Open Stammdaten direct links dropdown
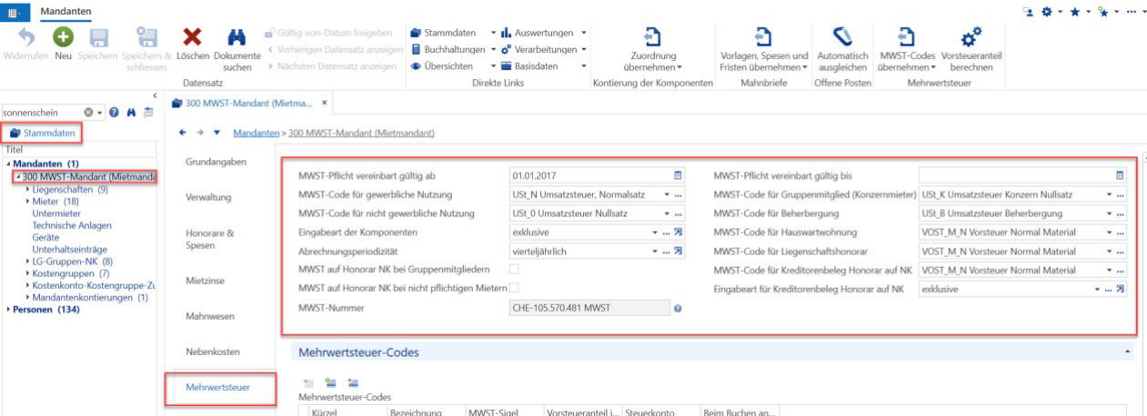Image resolution: width=1147 pixels, height=416 pixels. [x=493, y=33]
